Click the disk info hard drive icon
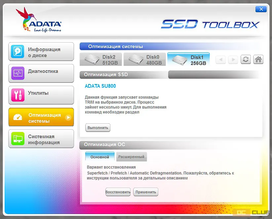This screenshot has height=219, width=272. coord(18,51)
